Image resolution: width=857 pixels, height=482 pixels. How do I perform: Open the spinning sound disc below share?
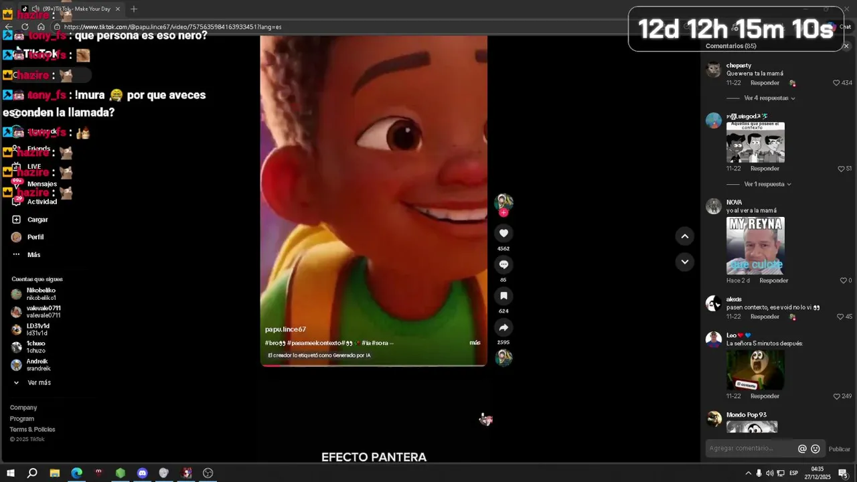[x=503, y=357]
